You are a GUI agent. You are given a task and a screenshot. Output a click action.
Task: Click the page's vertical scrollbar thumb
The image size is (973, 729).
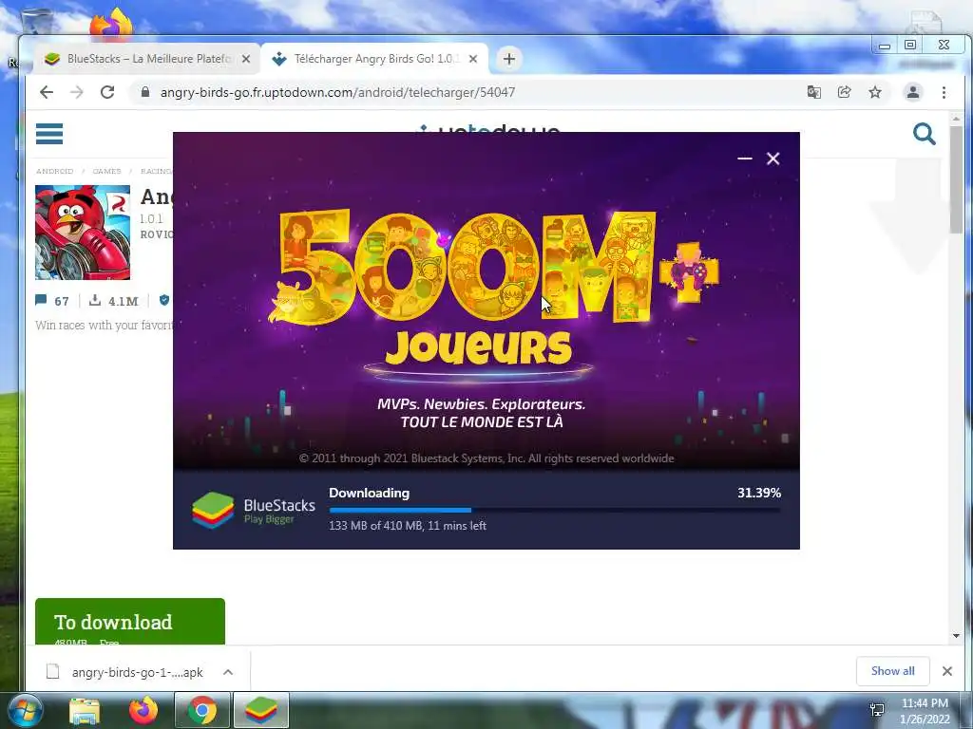click(956, 179)
